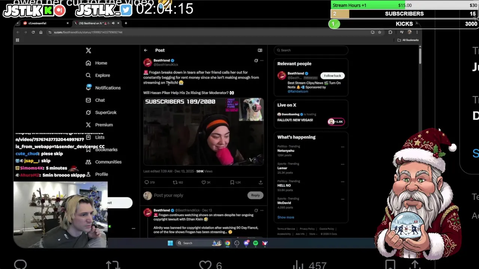Viewport: 479px width, 269px height.
Task: Reload the page in Chrome
Action: (33, 32)
